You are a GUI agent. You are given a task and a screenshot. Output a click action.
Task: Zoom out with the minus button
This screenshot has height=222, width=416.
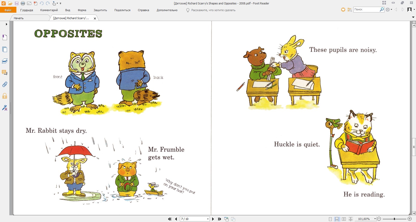[379, 219]
